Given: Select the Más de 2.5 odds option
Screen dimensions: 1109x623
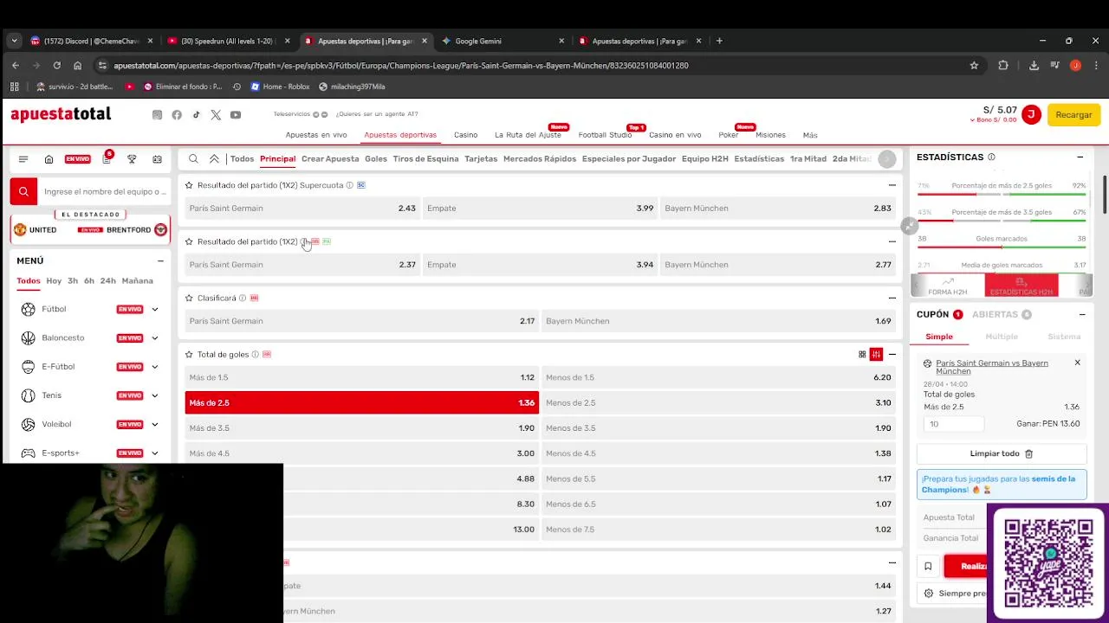Looking at the screenshot, I should (x=361, y=402).
